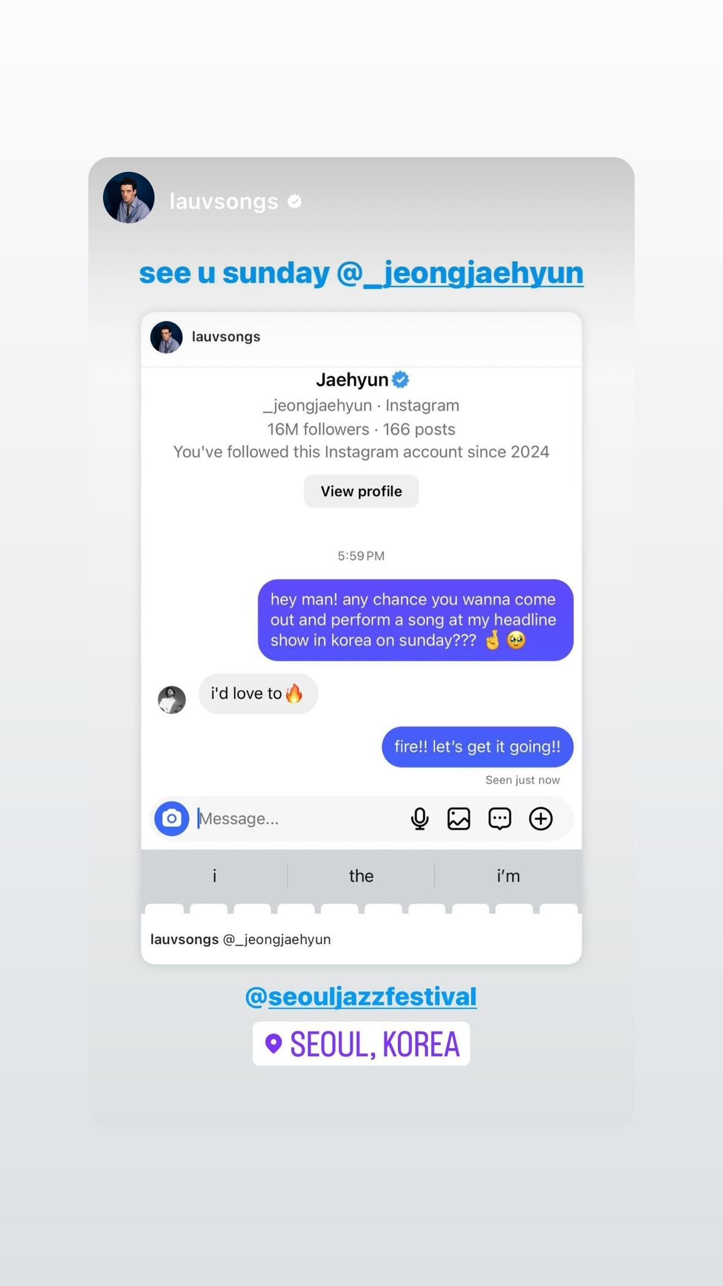Screen dimensions: 723x1286
Task: Open the @seouljazzfestival mention link
Action: coord(361,996)
